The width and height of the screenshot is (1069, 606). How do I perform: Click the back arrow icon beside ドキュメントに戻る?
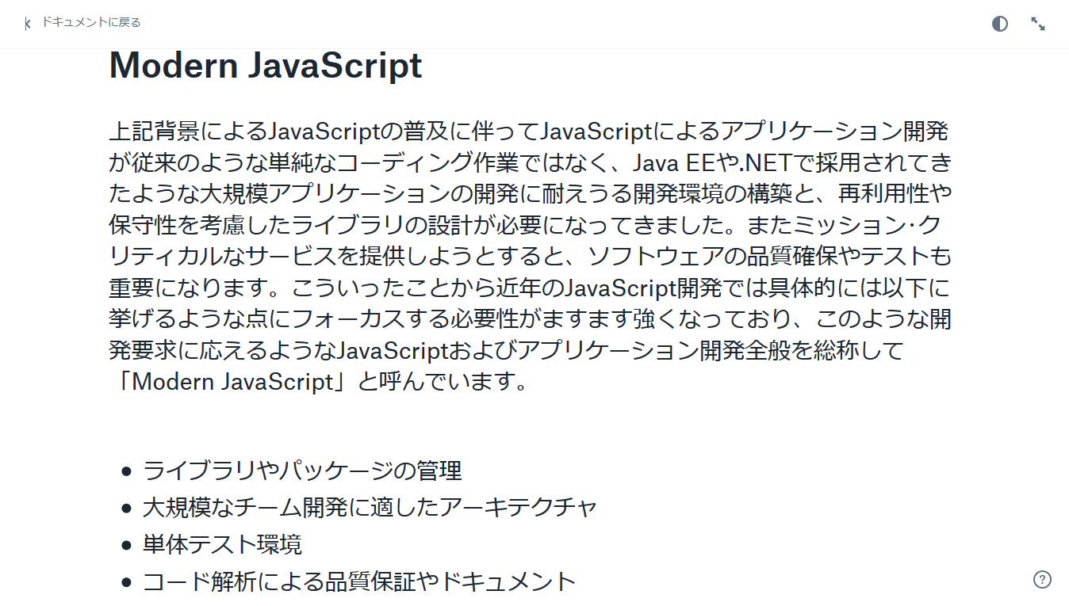28,23
